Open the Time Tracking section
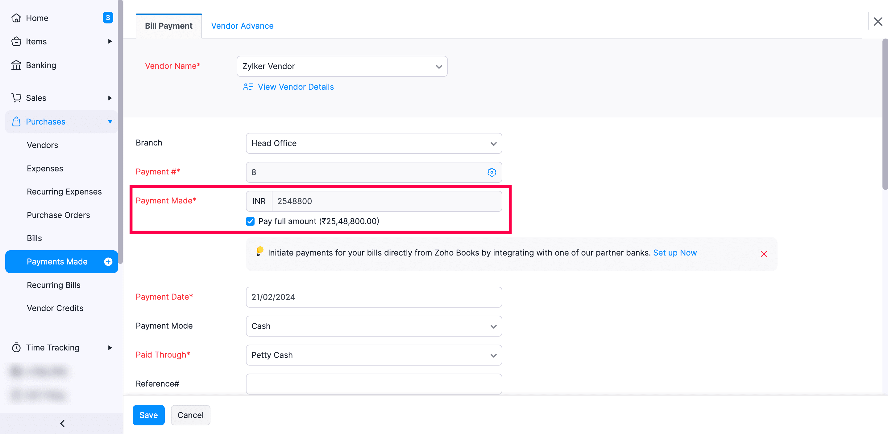888x434 pixels. click(53, 348)
